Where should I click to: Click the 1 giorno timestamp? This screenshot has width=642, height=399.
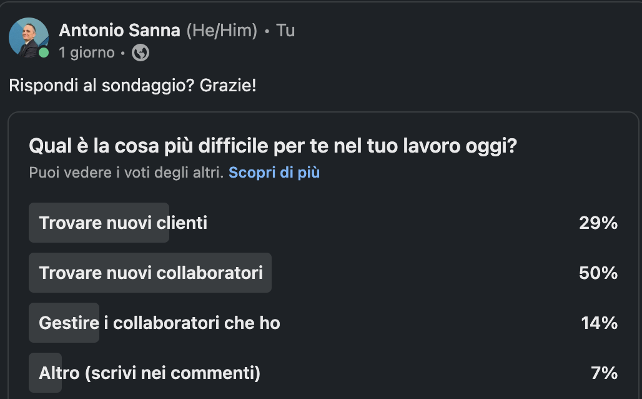pos(87,53)
